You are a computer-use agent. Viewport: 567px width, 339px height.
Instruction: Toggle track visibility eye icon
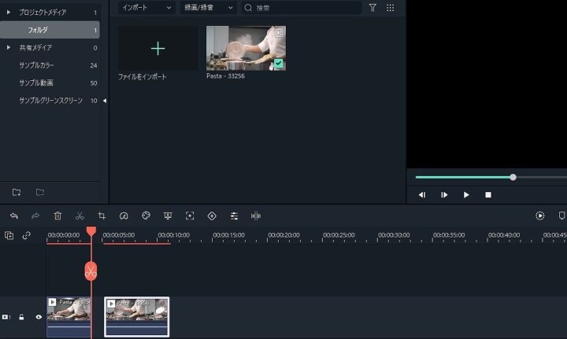38,317
